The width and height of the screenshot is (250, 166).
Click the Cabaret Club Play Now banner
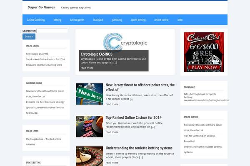point(204,52)
